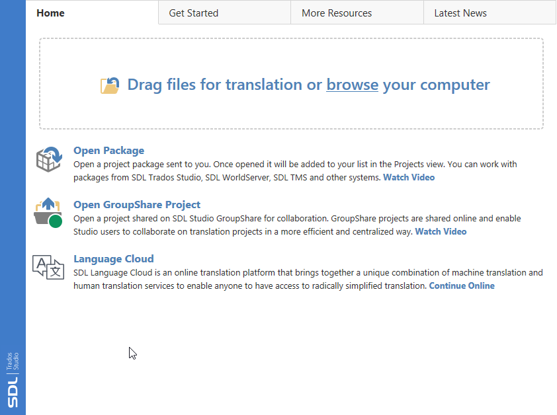The height and width of the screenshot is (415, 557).
Task: Open the Language Cloud heading link
Action: tap(114, 259)
